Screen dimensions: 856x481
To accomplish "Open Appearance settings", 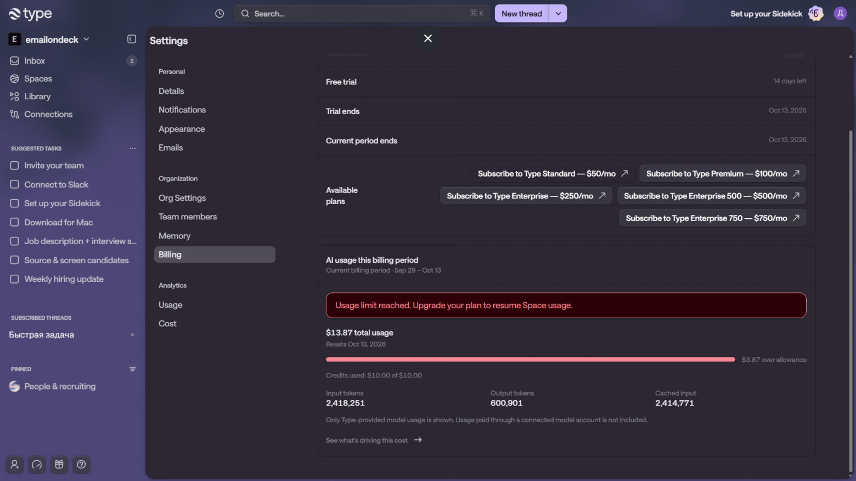I will tap(215, 129).
